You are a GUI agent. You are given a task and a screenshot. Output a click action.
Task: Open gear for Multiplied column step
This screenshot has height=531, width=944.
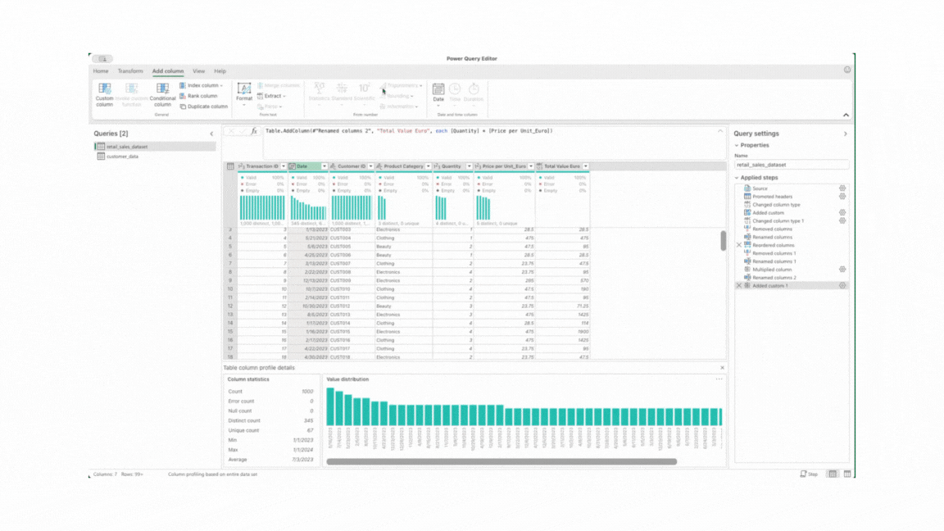(842, 270)
